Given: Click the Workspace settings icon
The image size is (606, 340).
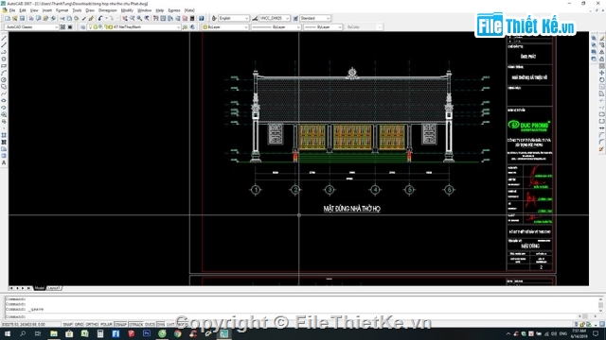Looking at the screenshot, I should [x=62, y=27].
